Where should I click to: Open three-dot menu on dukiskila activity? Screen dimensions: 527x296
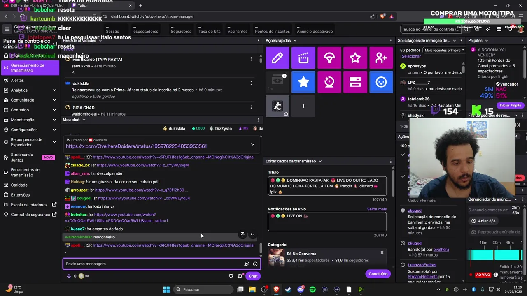[x=251, y=83]
